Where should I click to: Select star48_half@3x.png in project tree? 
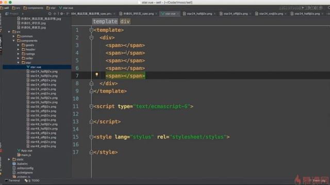(44, 128)
